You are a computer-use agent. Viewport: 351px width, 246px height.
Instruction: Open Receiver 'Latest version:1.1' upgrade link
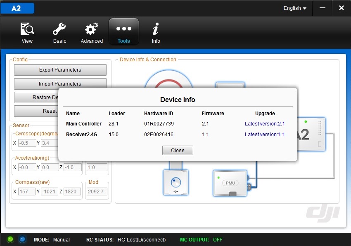[x=265, y=134]
